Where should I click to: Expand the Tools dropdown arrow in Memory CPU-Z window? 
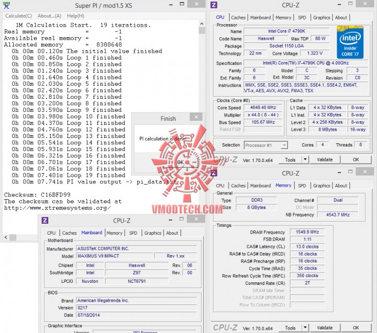click(x=305, y=328)
